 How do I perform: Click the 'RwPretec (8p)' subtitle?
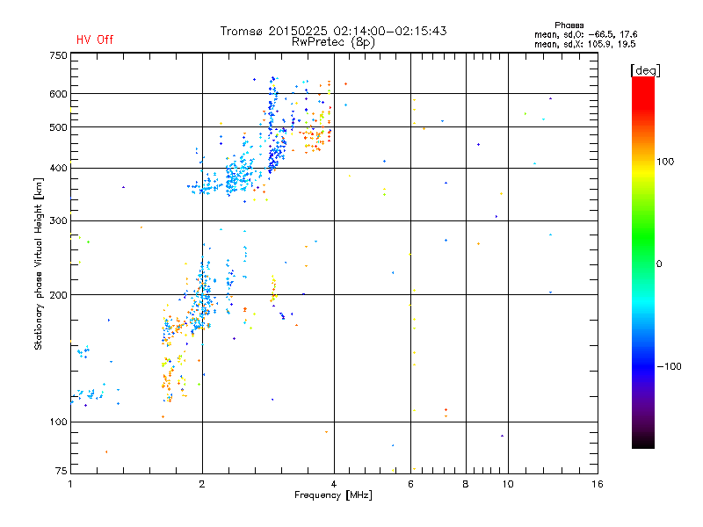tap(333, 42)
